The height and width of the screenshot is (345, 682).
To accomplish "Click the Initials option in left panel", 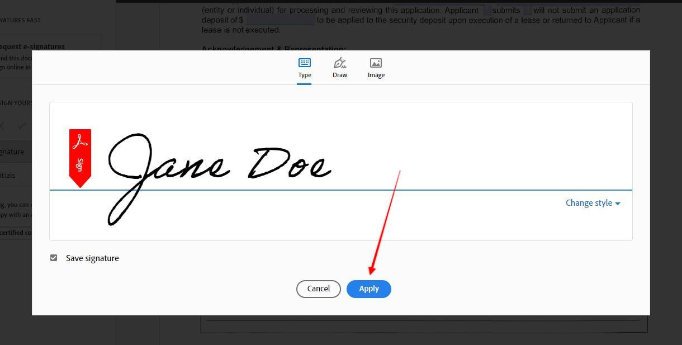I will pos(8,175).
